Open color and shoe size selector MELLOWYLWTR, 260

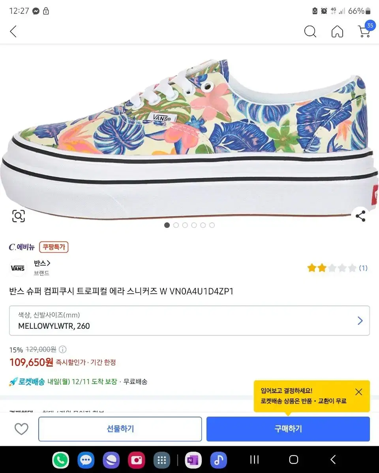189,320
